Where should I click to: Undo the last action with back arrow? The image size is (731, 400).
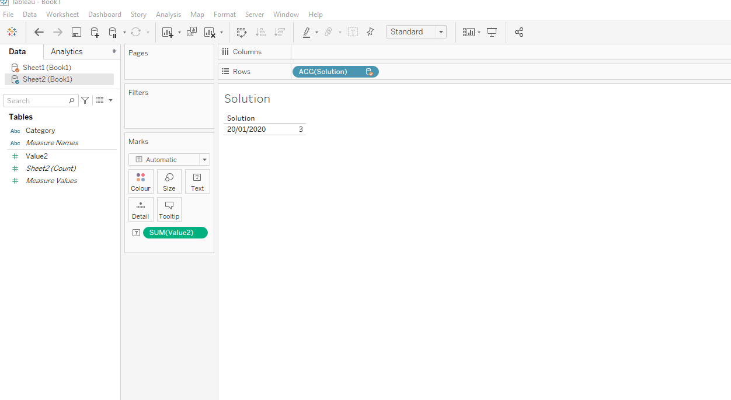coord(39,32)
